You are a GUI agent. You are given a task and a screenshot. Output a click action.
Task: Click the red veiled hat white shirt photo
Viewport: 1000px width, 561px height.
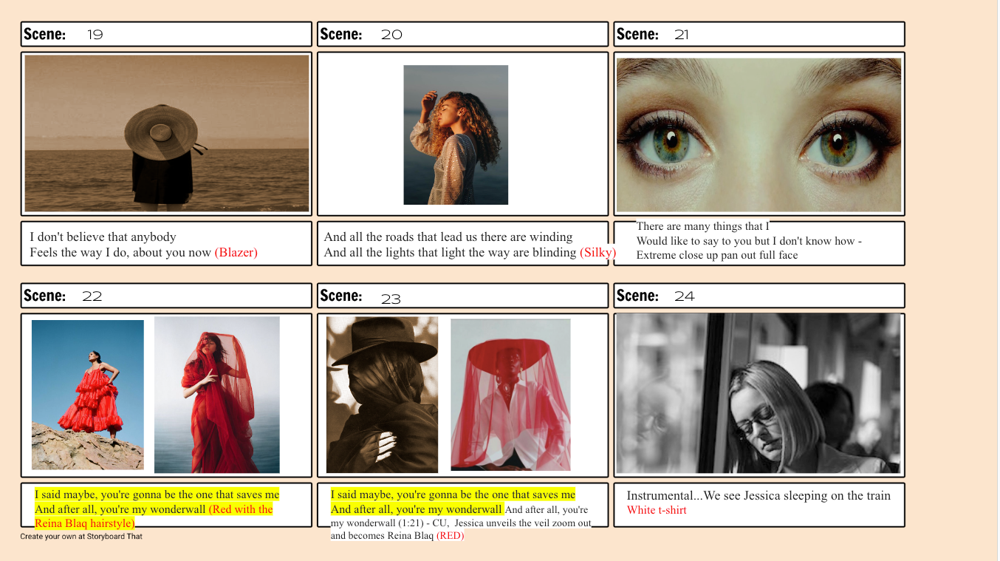510,395
